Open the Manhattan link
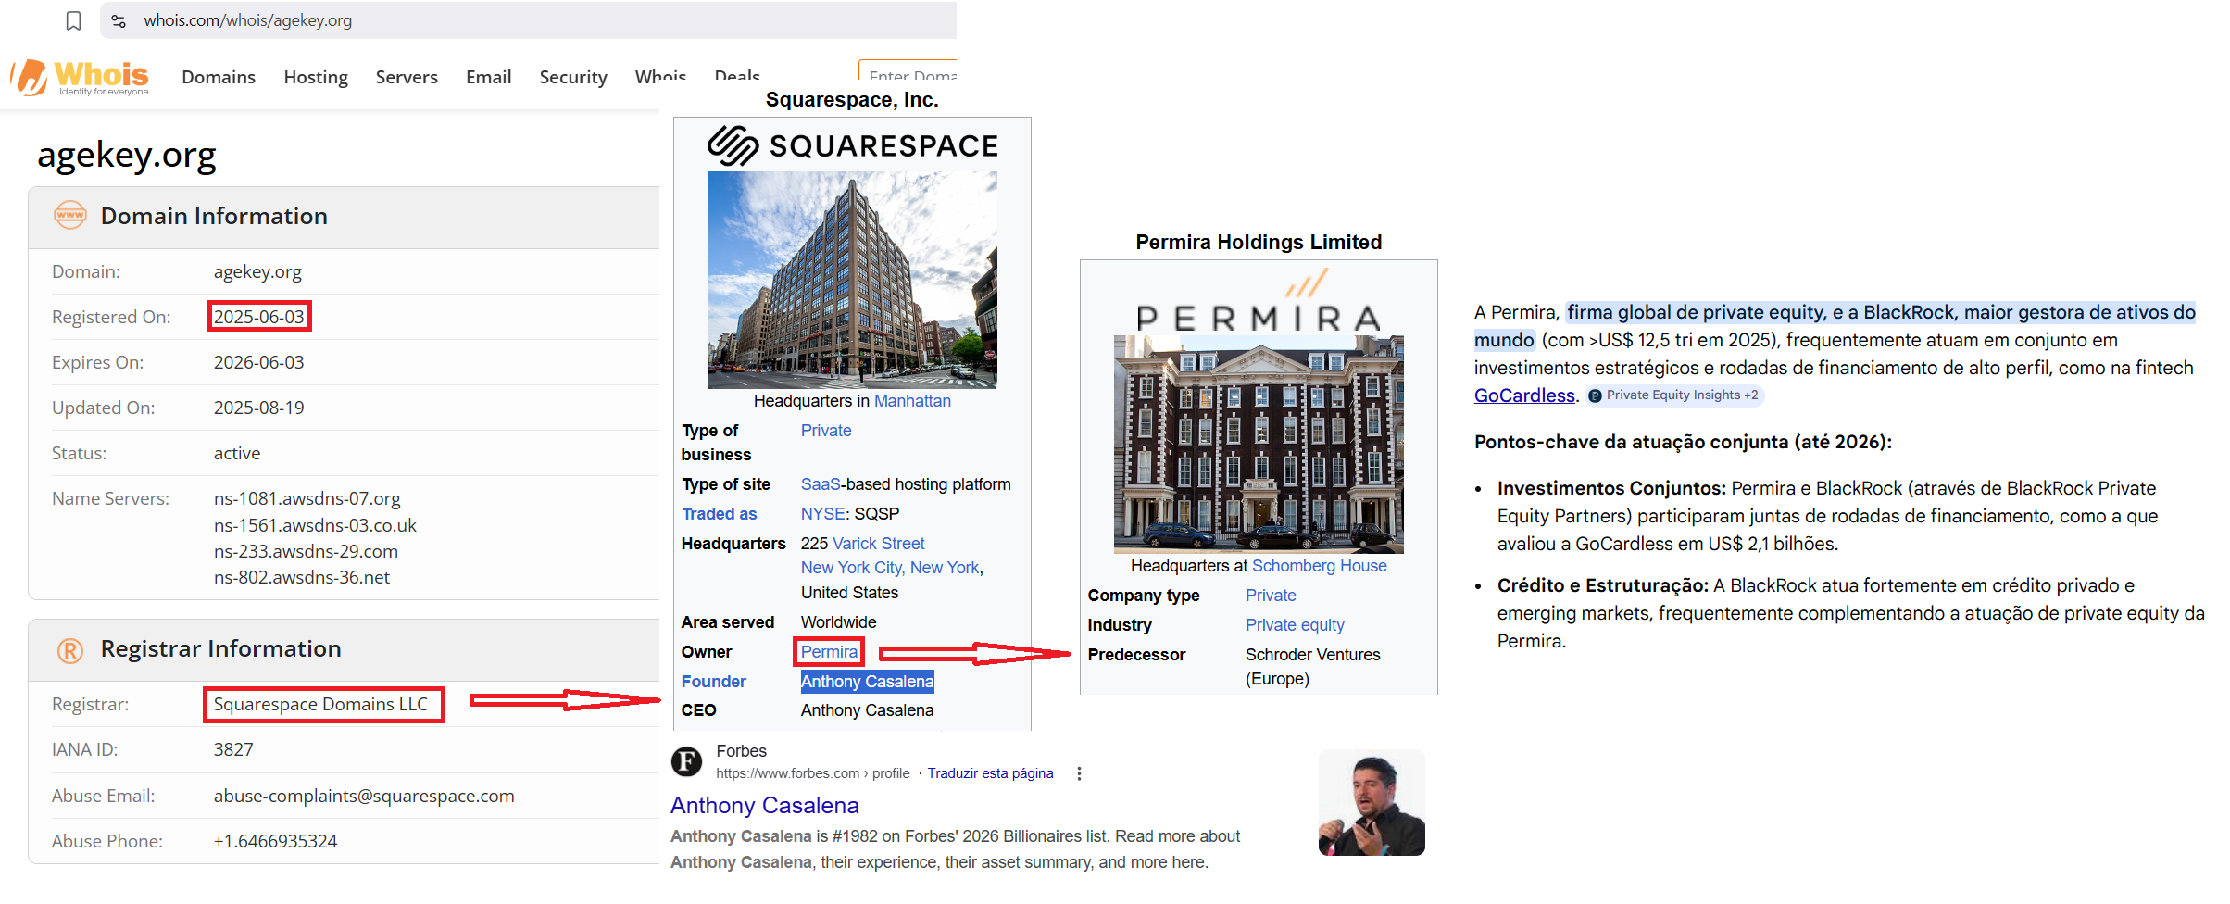The image size is (2230, 904). click(912, 401)
